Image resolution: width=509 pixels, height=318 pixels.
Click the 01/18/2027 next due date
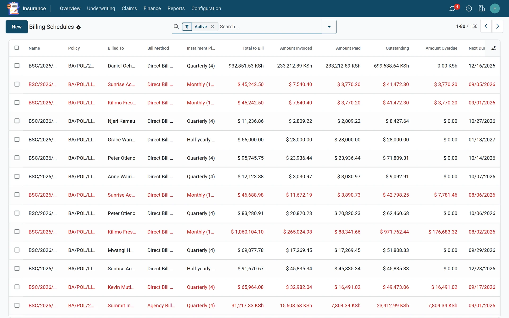482,140
